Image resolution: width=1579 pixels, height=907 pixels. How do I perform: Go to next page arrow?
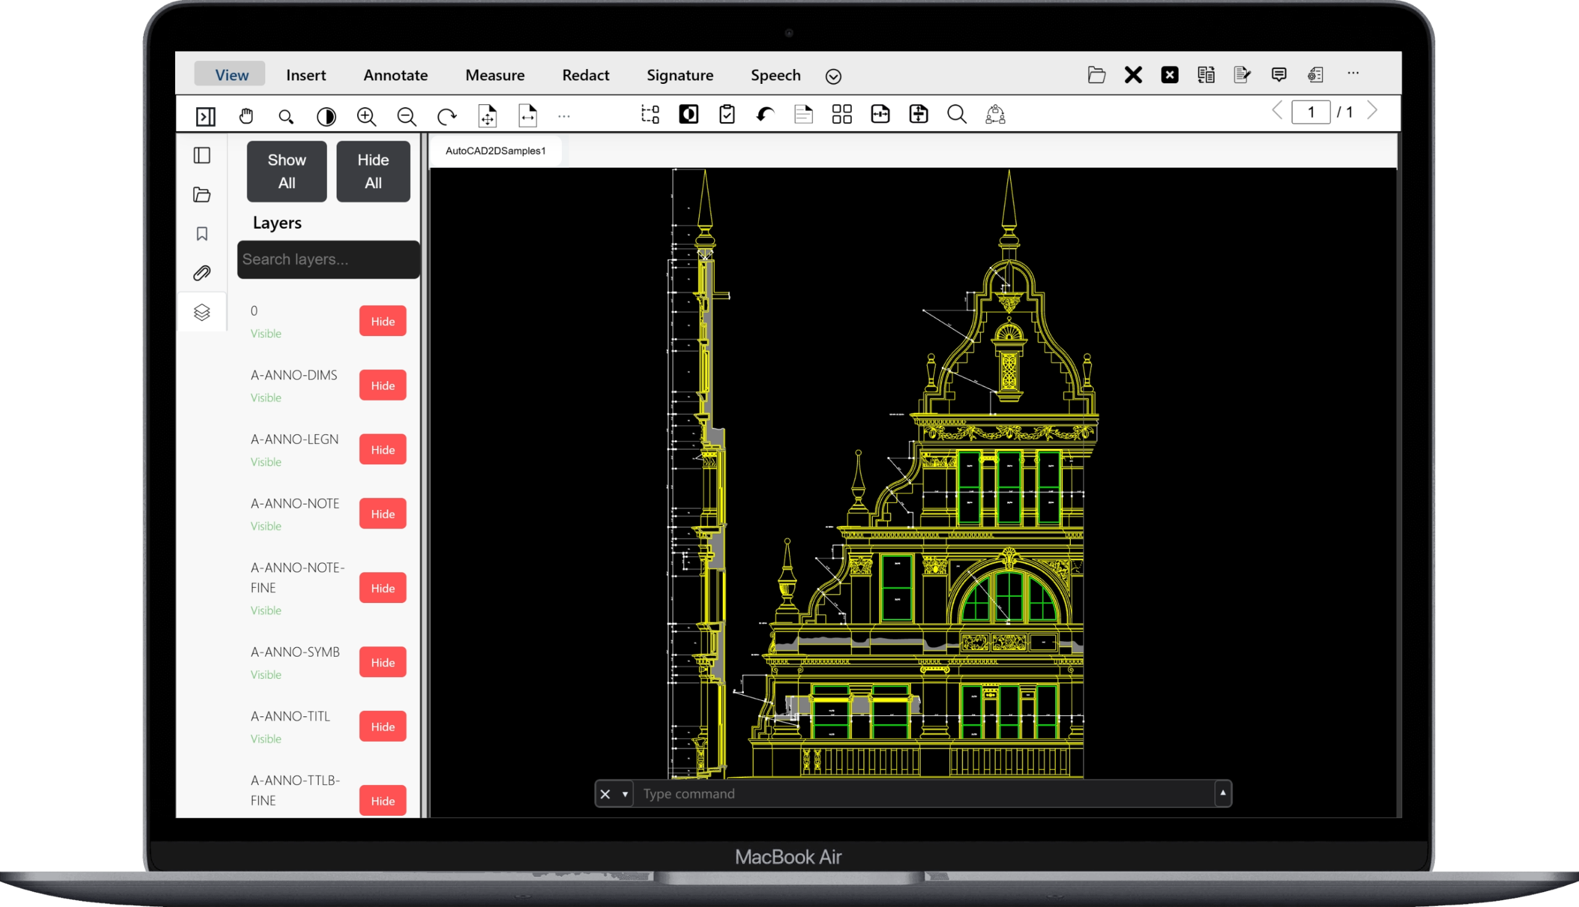click(x=1372, y=111)
